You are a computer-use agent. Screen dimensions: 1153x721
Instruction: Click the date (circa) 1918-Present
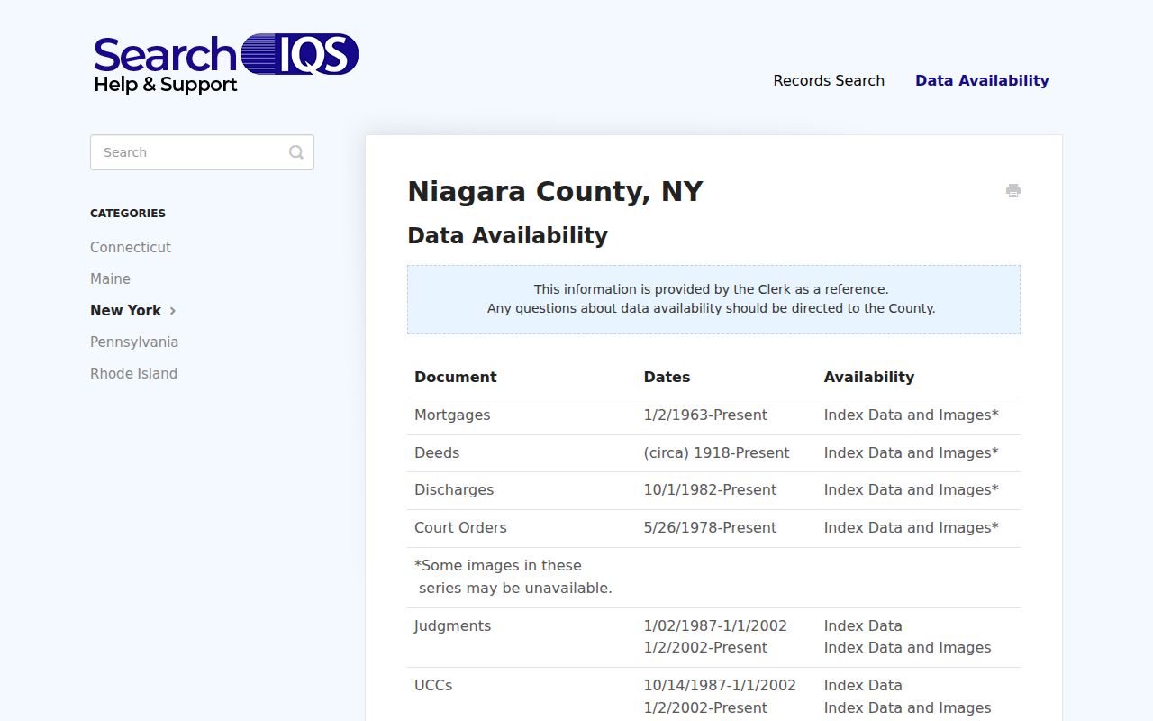tap(716, 453)
